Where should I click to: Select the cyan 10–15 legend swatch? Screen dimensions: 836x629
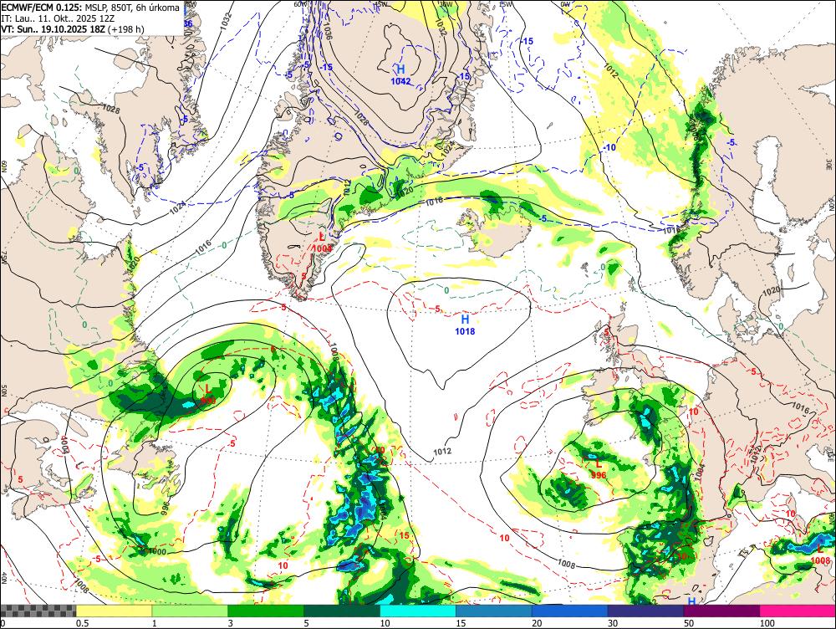(418, 611)
